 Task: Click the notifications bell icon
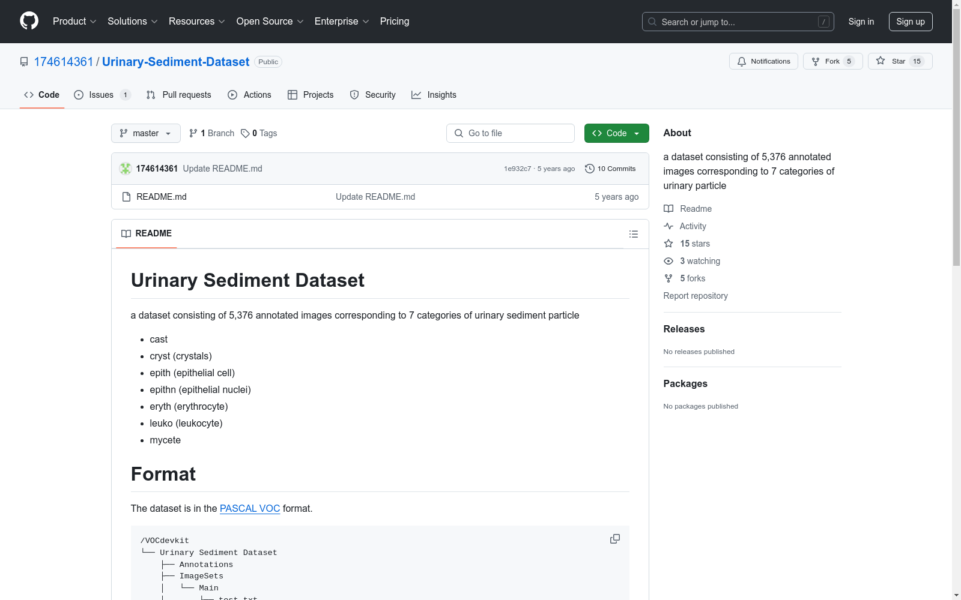tap(742, 61)
